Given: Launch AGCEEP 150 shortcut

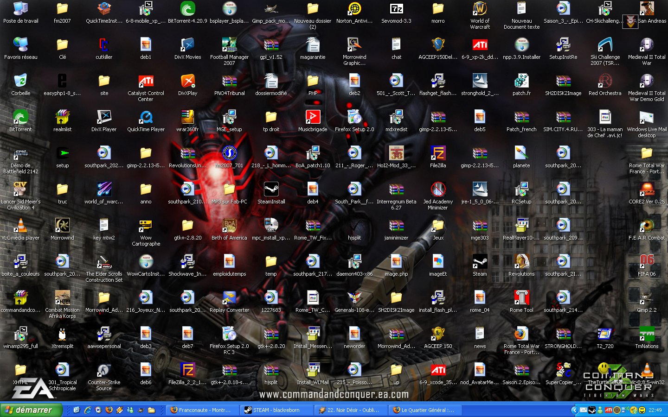Looking at the screenshot, I should [438, 338].
